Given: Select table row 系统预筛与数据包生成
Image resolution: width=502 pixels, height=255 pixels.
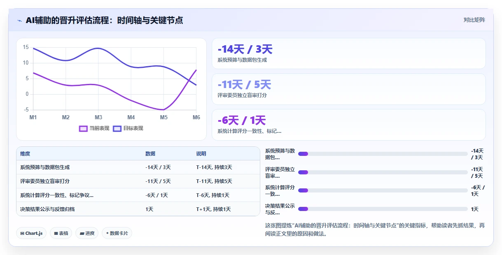Looking at the screenshot, I should 138,167.
